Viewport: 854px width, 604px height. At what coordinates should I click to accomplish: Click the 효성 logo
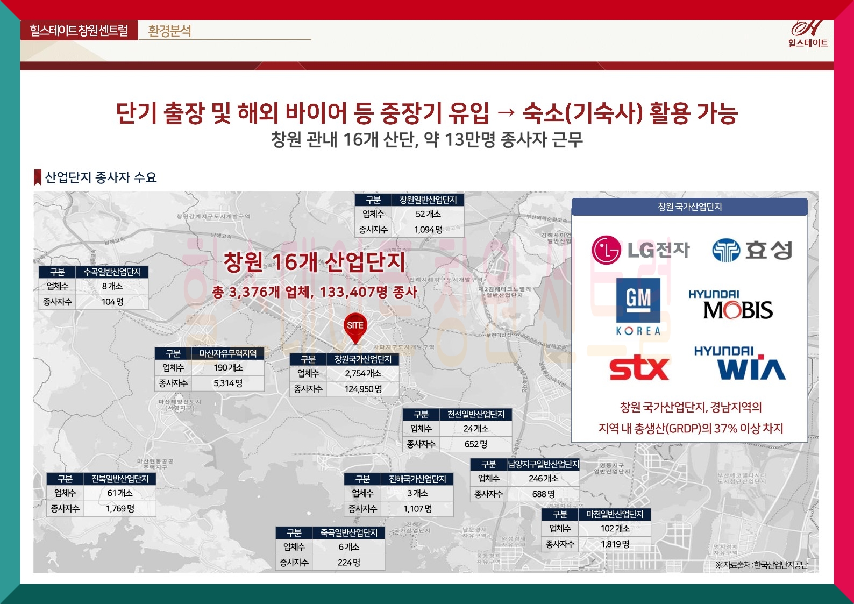pos(752,250)
